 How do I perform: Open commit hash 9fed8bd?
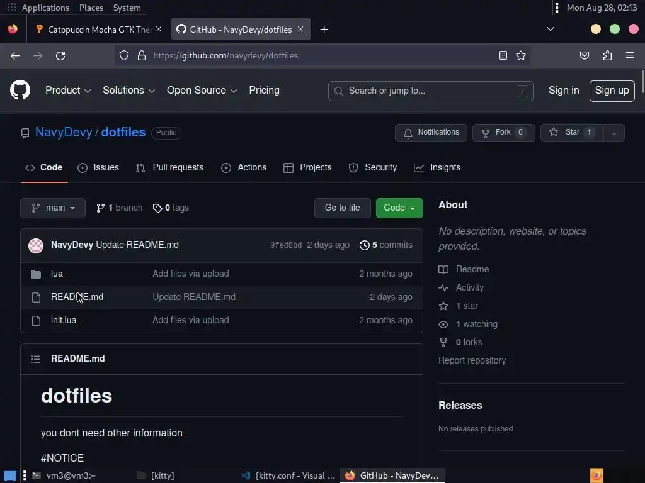coord(286,245)
